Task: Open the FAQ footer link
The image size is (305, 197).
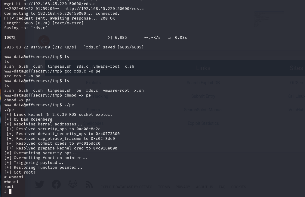Action: tap(222, 187)
